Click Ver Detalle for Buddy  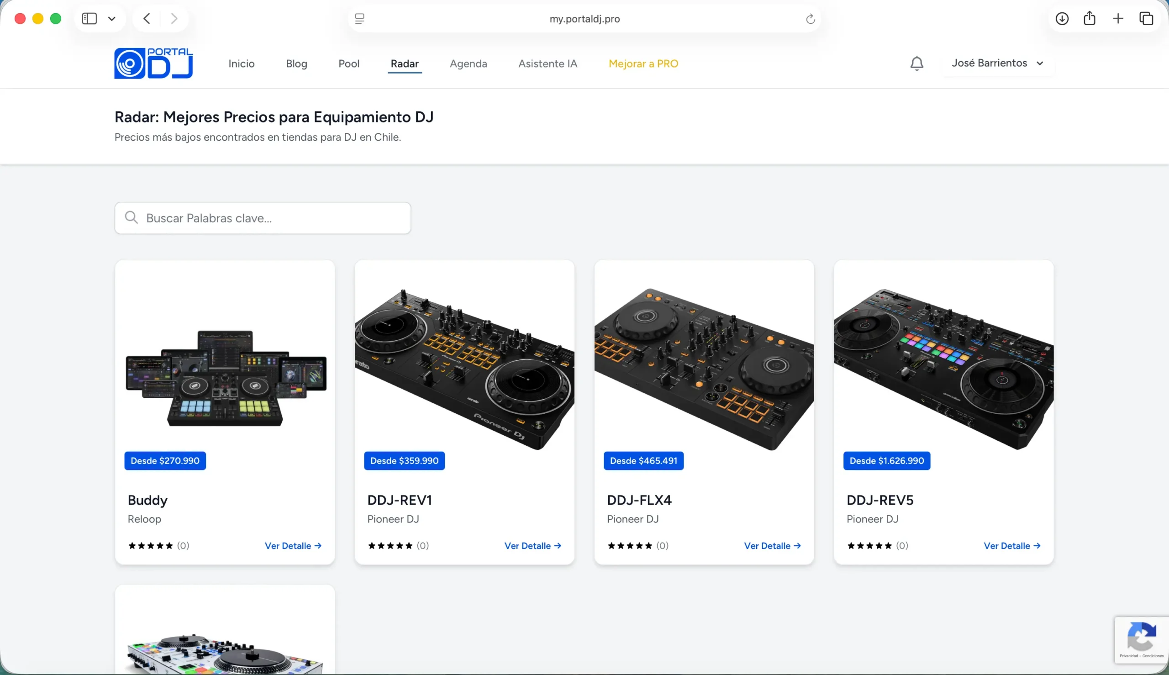click(x=293, y=546)
